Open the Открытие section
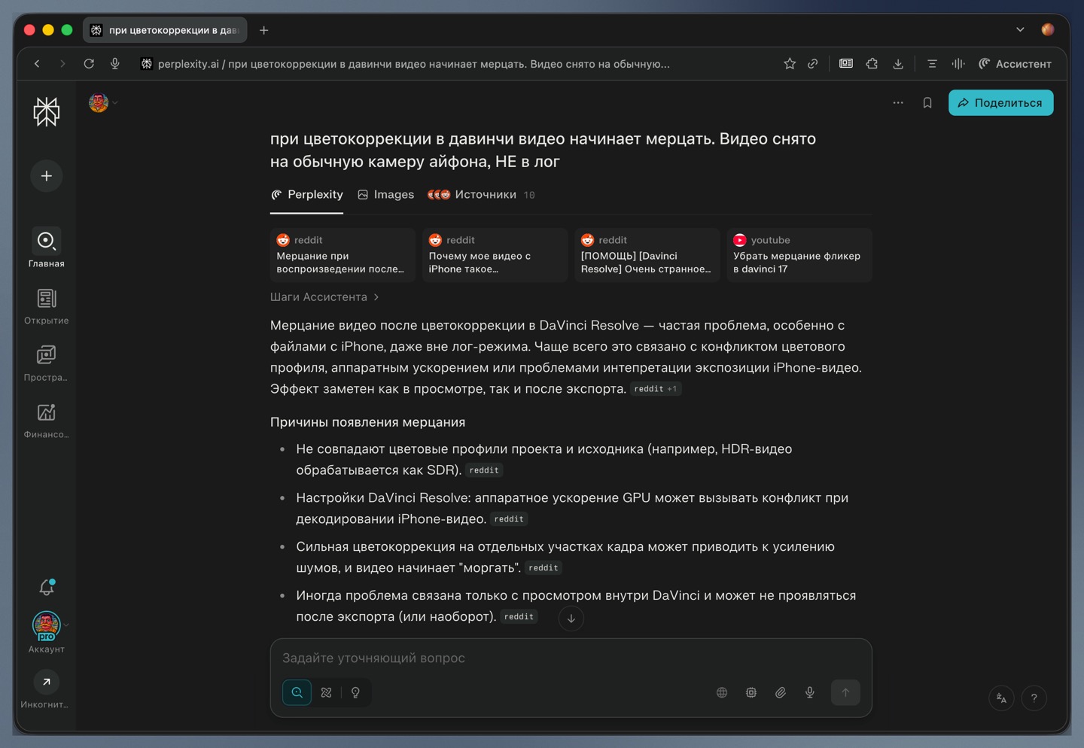 47,306
